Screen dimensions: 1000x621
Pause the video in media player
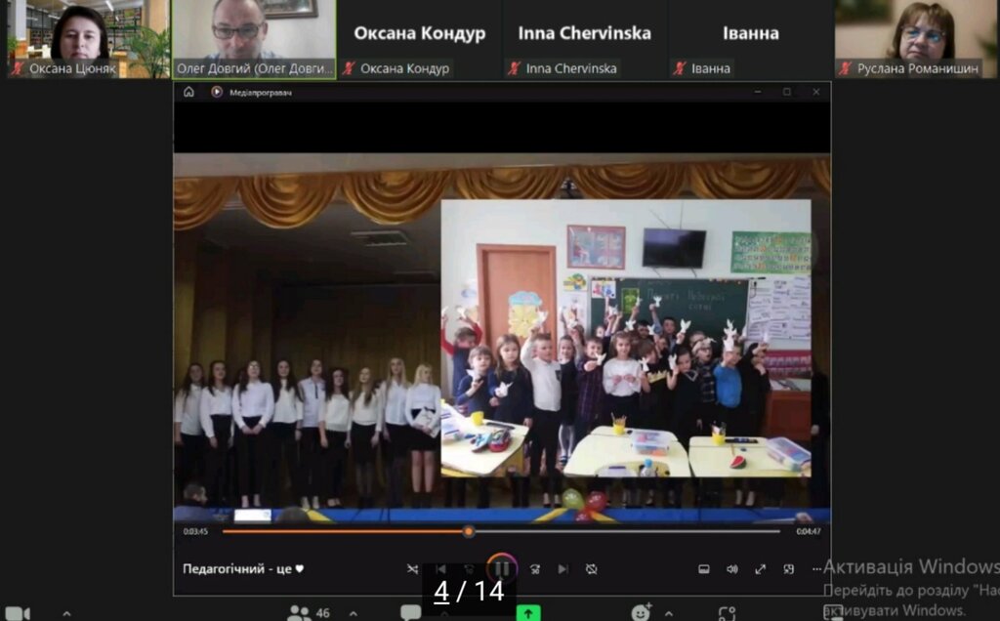(501, 568)
